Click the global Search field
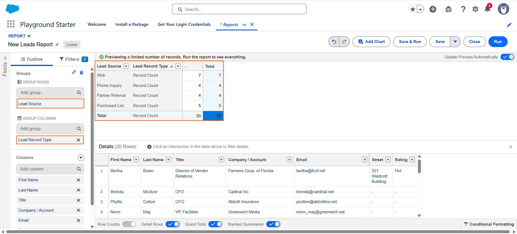Screen dimensions: 517x234 [x=239, y=9]
